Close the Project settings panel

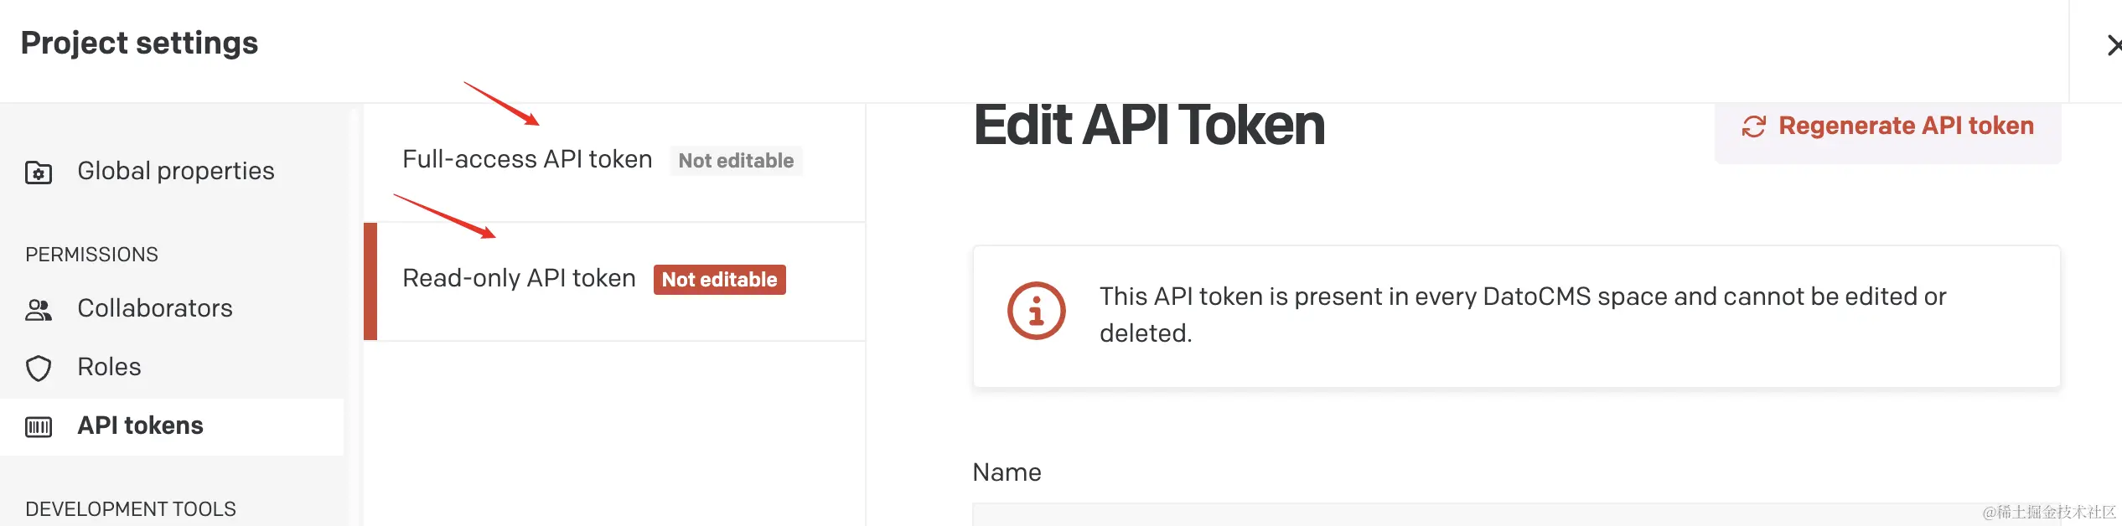pos(2112,45)
